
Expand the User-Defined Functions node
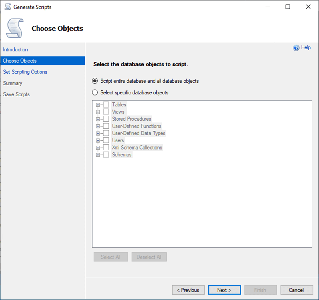[x=98, y=126]
